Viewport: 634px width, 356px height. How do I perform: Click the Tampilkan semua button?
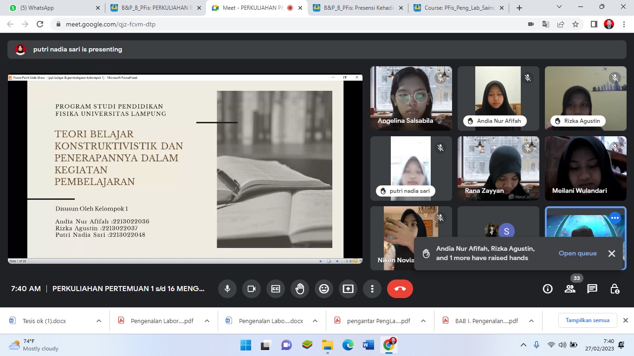tap(587, 320)
